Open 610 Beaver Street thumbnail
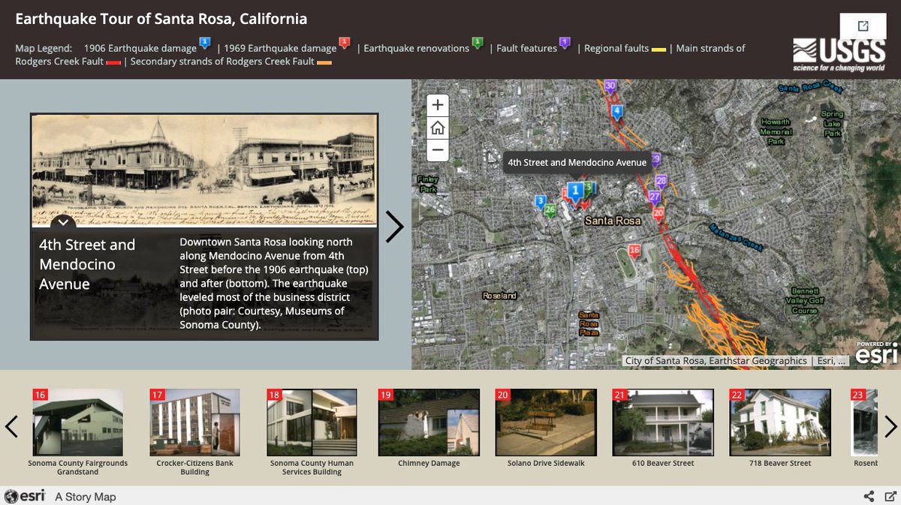Screen dimensions: 901x505 tap(664, 422)
